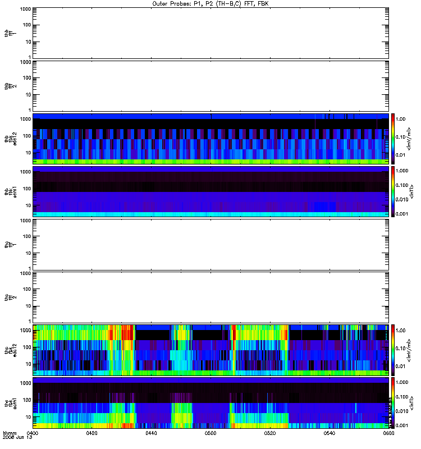Click the empty thb fff 2 plot panel
This screenshot has height=449, width=421.
(210, 86)
